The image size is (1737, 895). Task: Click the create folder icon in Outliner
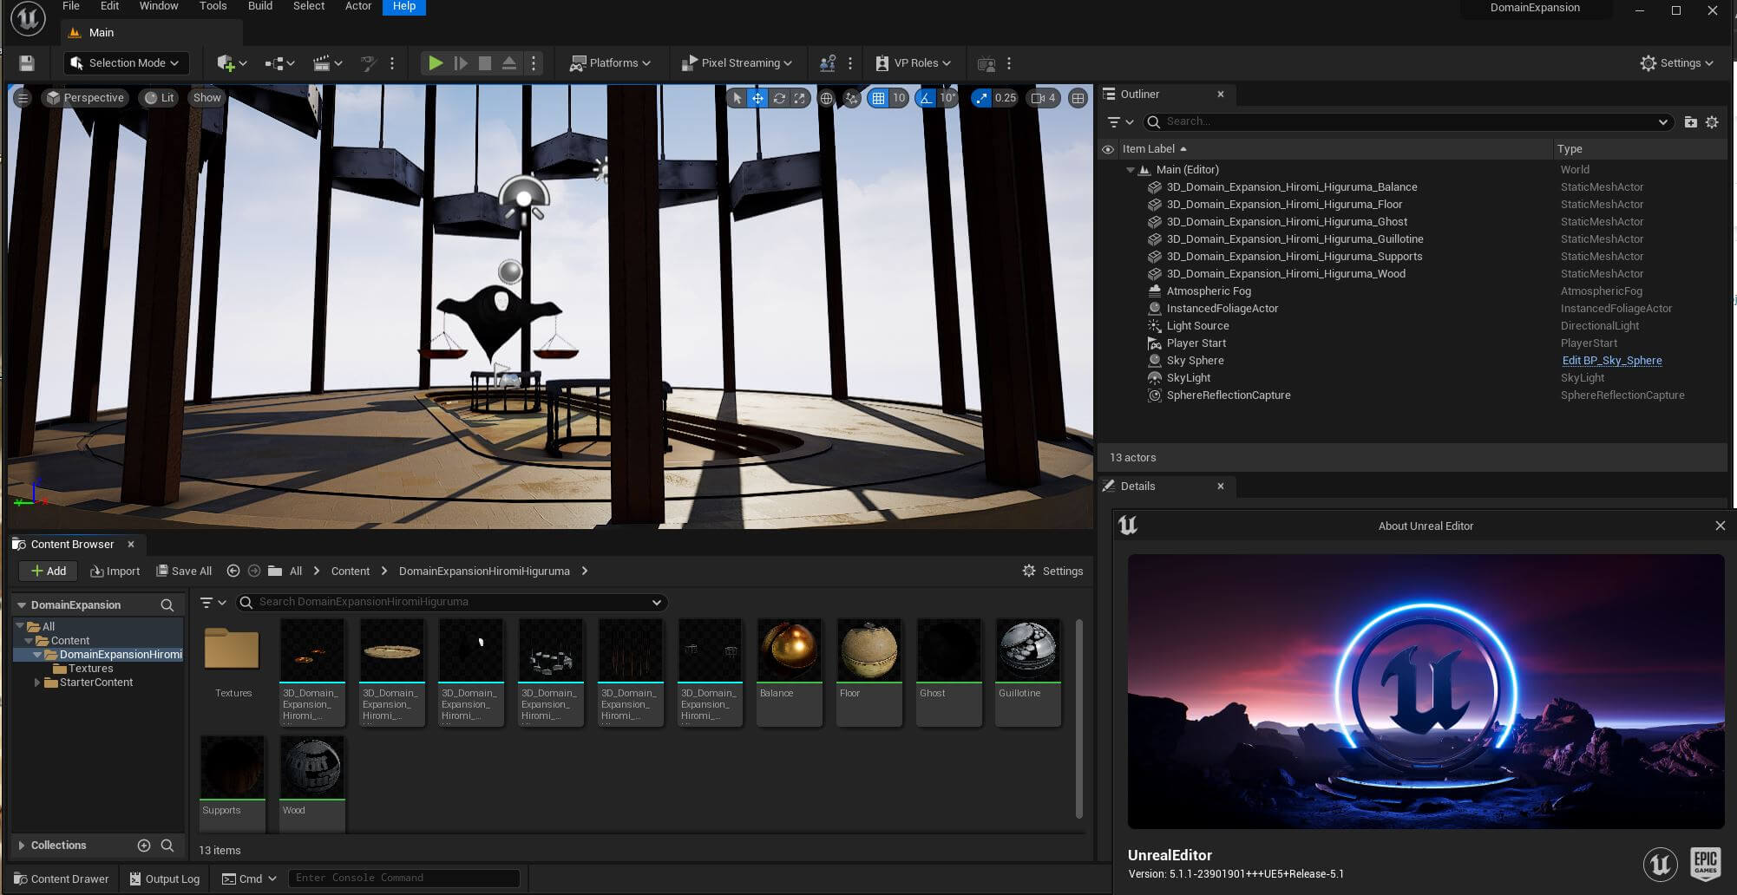(x=1690, y=122)
